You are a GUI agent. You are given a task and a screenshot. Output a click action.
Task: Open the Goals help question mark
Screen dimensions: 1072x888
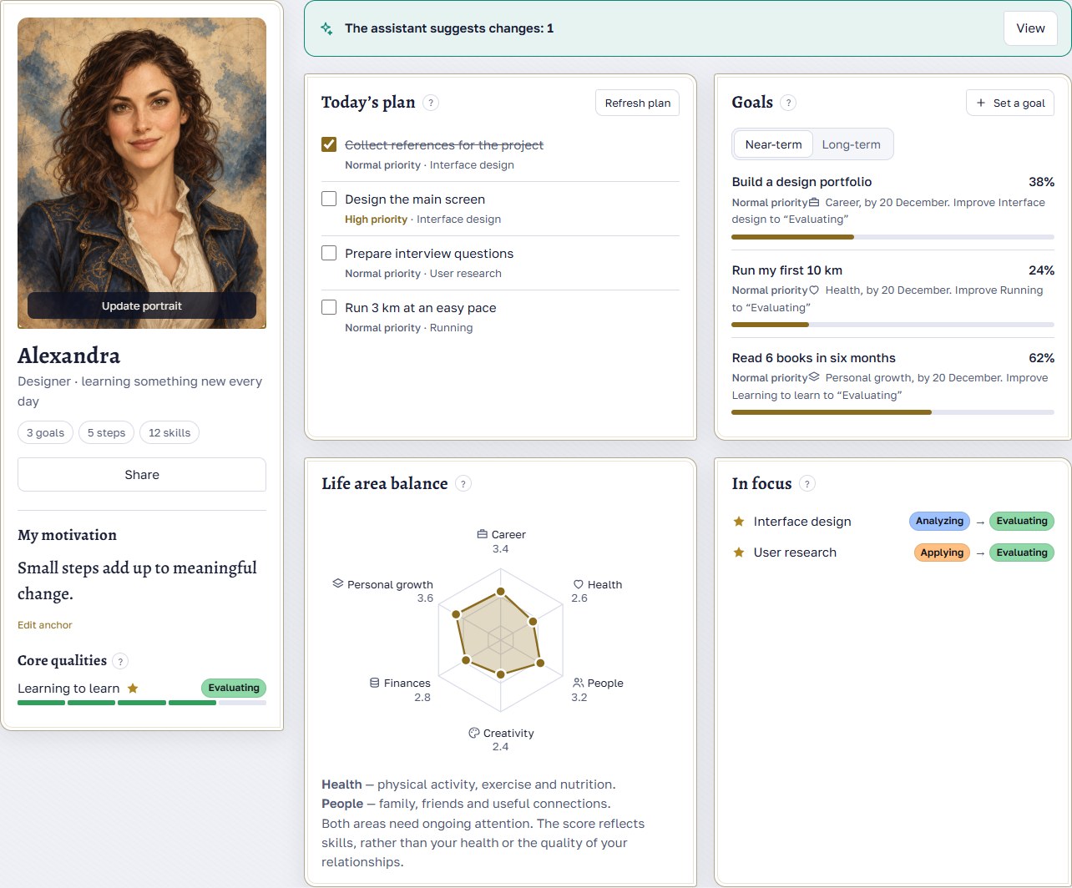(788, 103)
